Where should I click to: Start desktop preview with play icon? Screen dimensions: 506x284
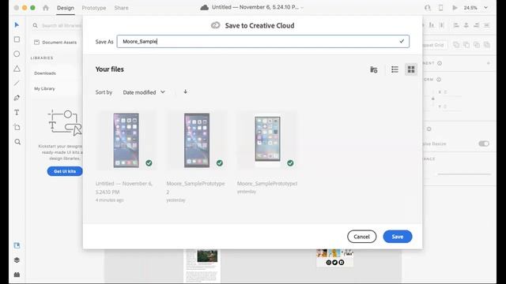pyautogui.click(x=455, y=8)
